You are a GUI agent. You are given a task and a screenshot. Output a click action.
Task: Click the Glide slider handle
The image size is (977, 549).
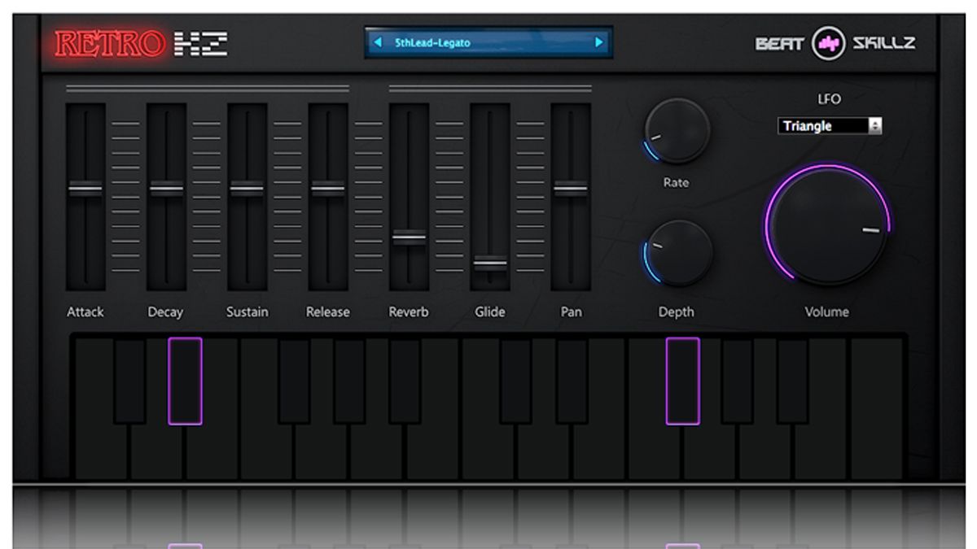coord(490,264)
